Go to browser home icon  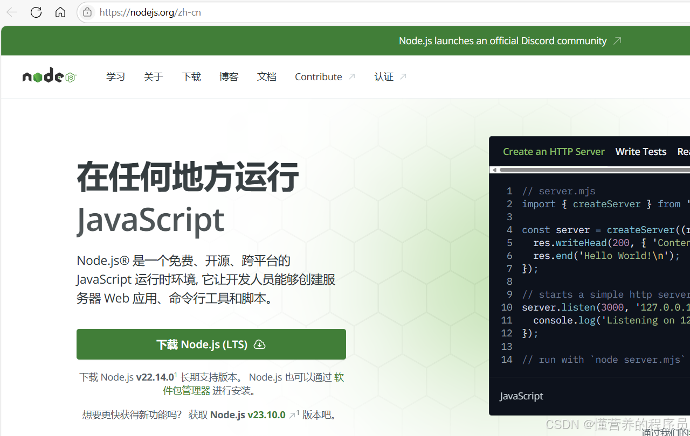pyautogui.click(x=60, y=12)
